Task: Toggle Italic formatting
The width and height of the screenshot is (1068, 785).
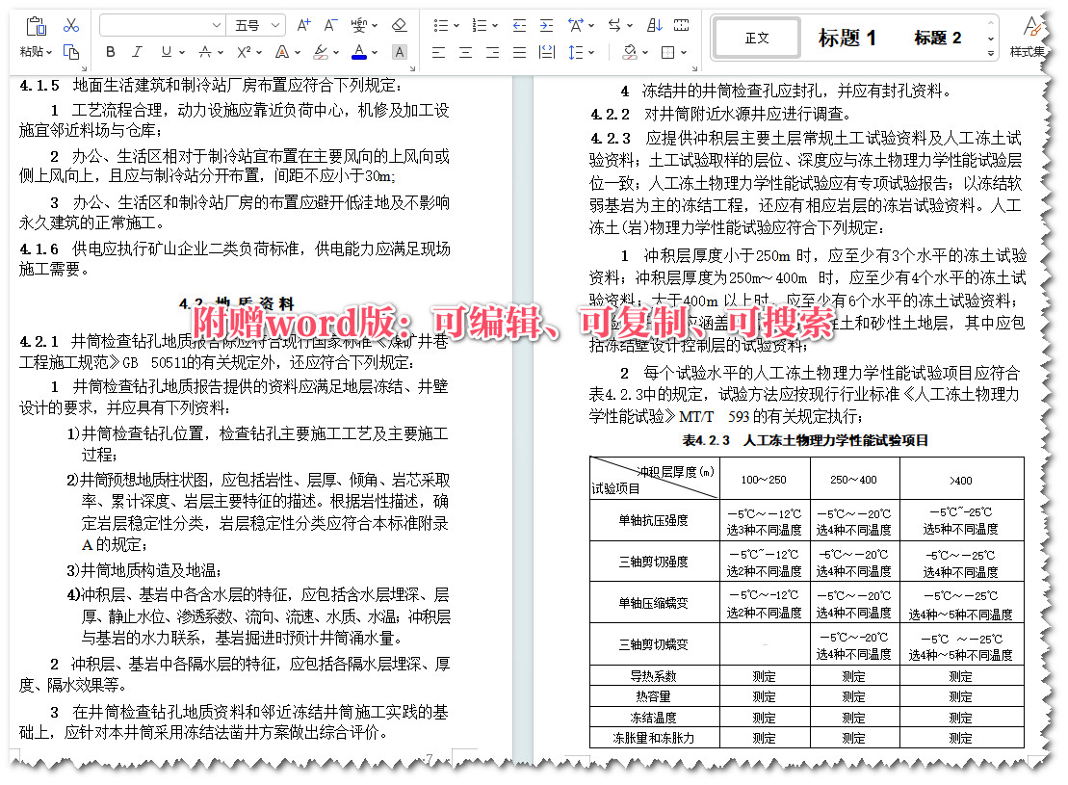Action: 136,51
